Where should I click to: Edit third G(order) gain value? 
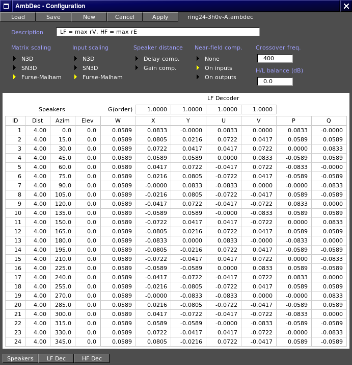click(224, 109)
